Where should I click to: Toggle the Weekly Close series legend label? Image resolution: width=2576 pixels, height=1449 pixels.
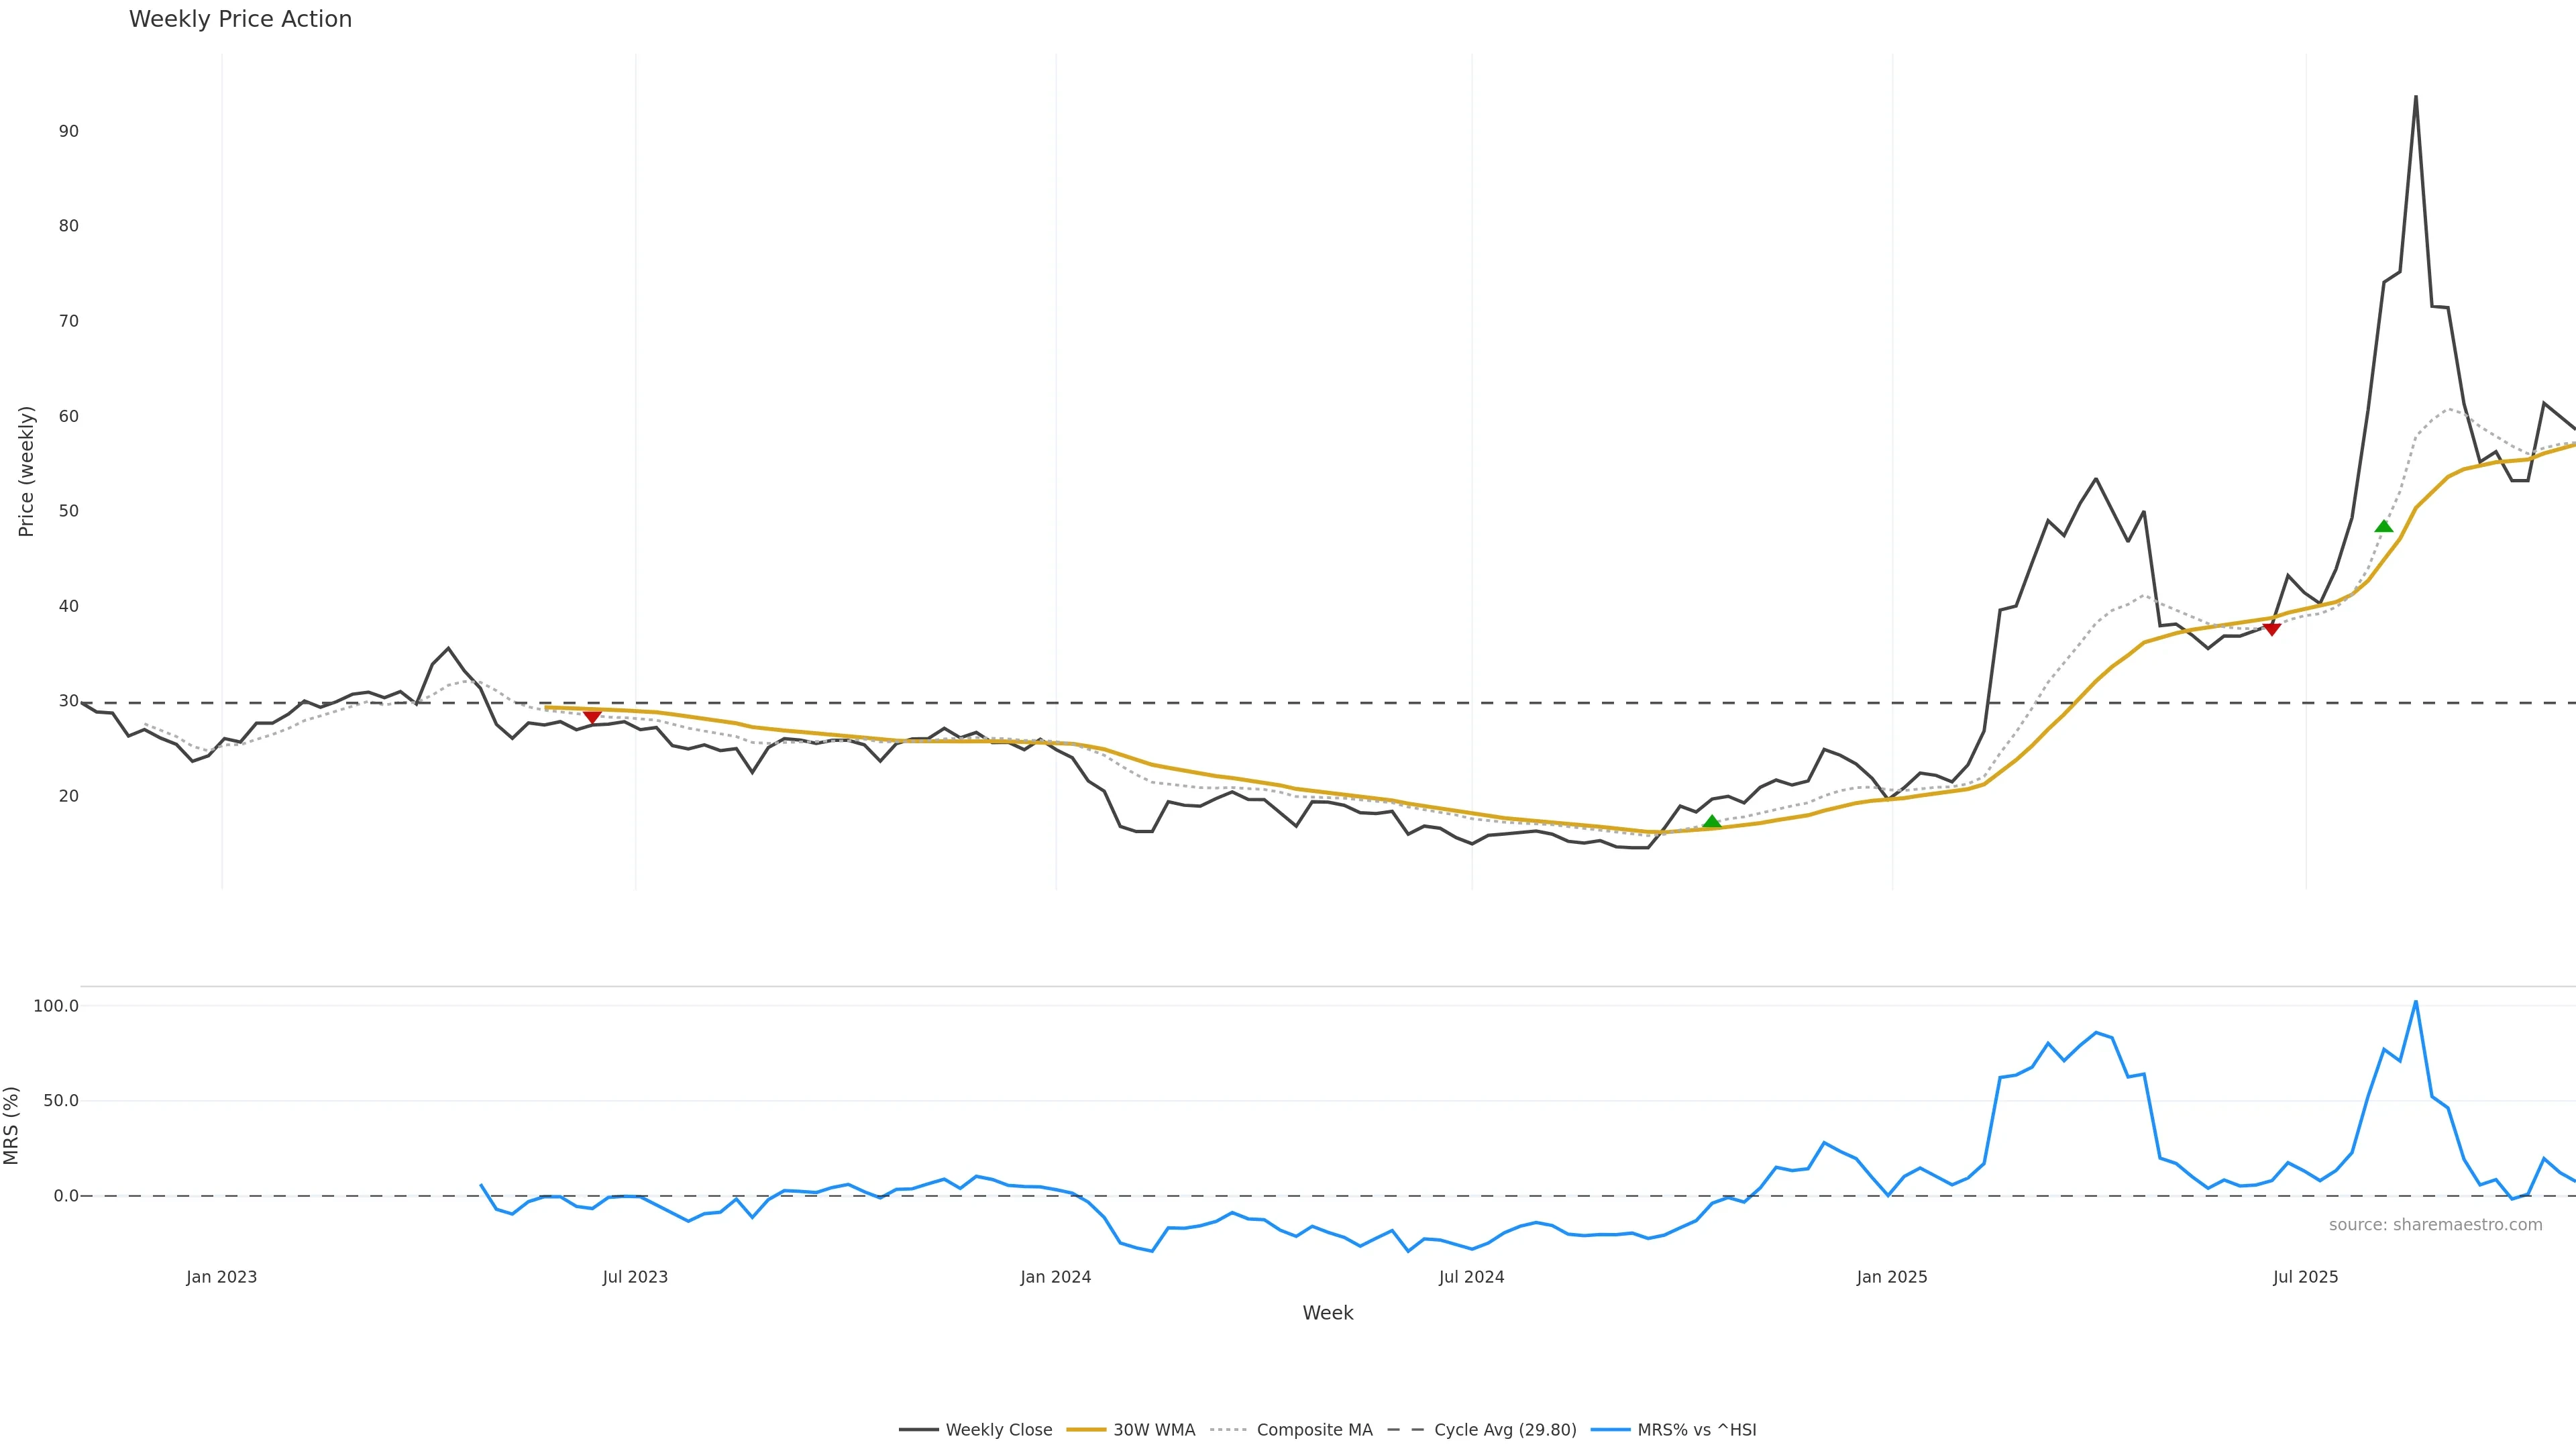click(x=998, y=1430)
